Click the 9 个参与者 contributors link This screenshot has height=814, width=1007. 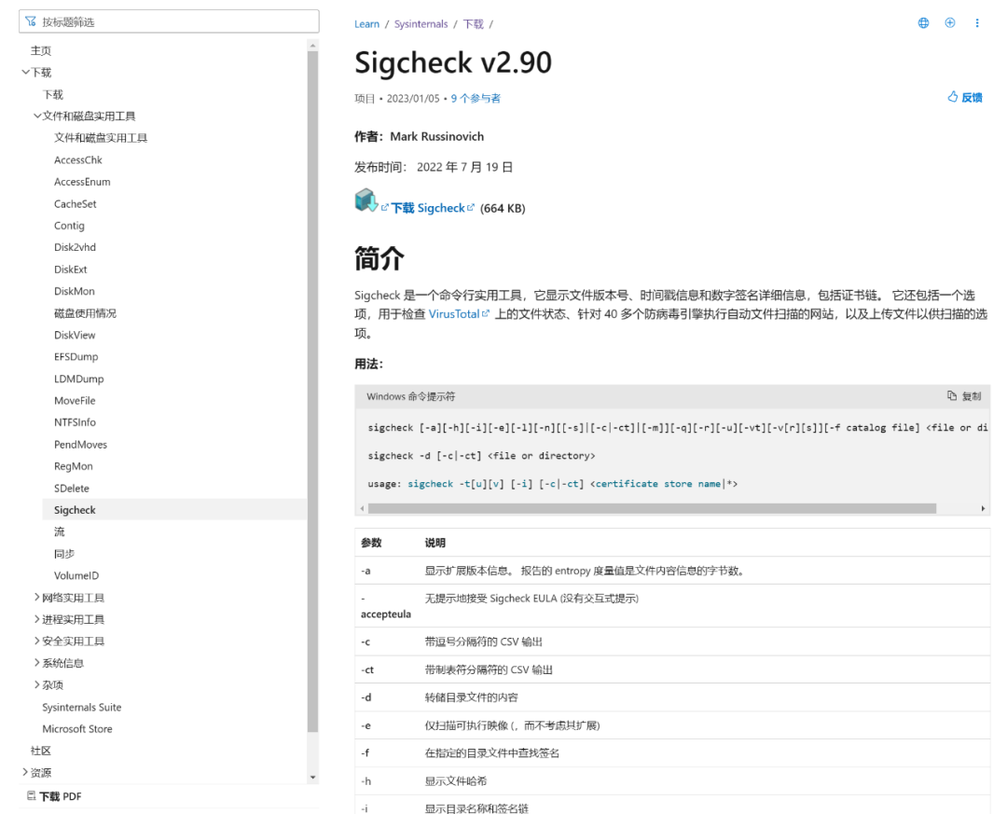[476, 98]
